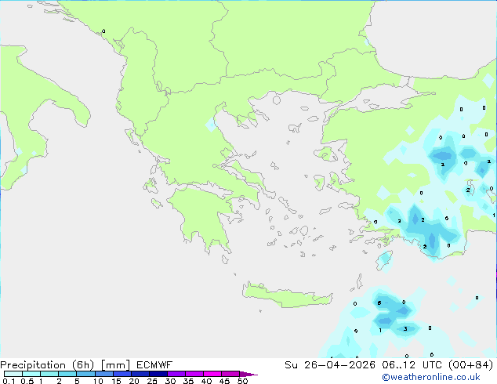
Task: Click the legend label '50'
Action: pyautogui.click(x=243, y=381)
